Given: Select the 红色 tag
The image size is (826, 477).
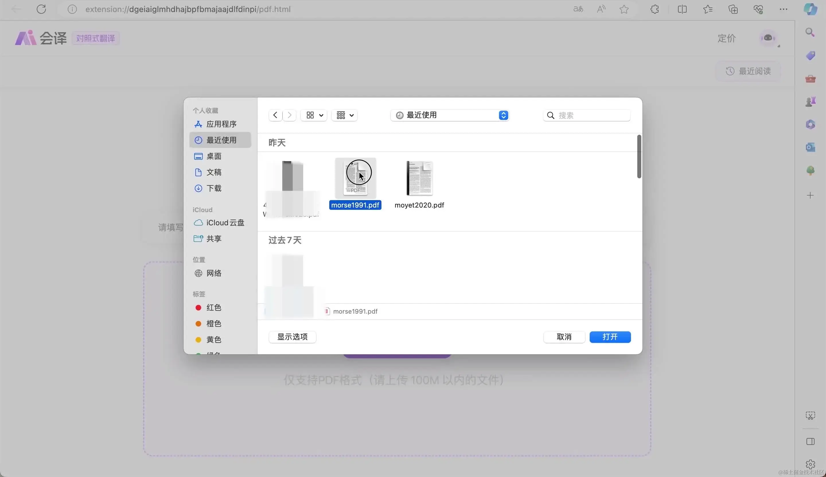Looking at the screenshot, I should tap(220, 308).
